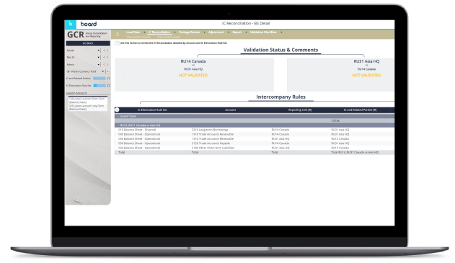
Task: Open the Package Review menu
Action: pyautogui.click(x=189, y=32)
